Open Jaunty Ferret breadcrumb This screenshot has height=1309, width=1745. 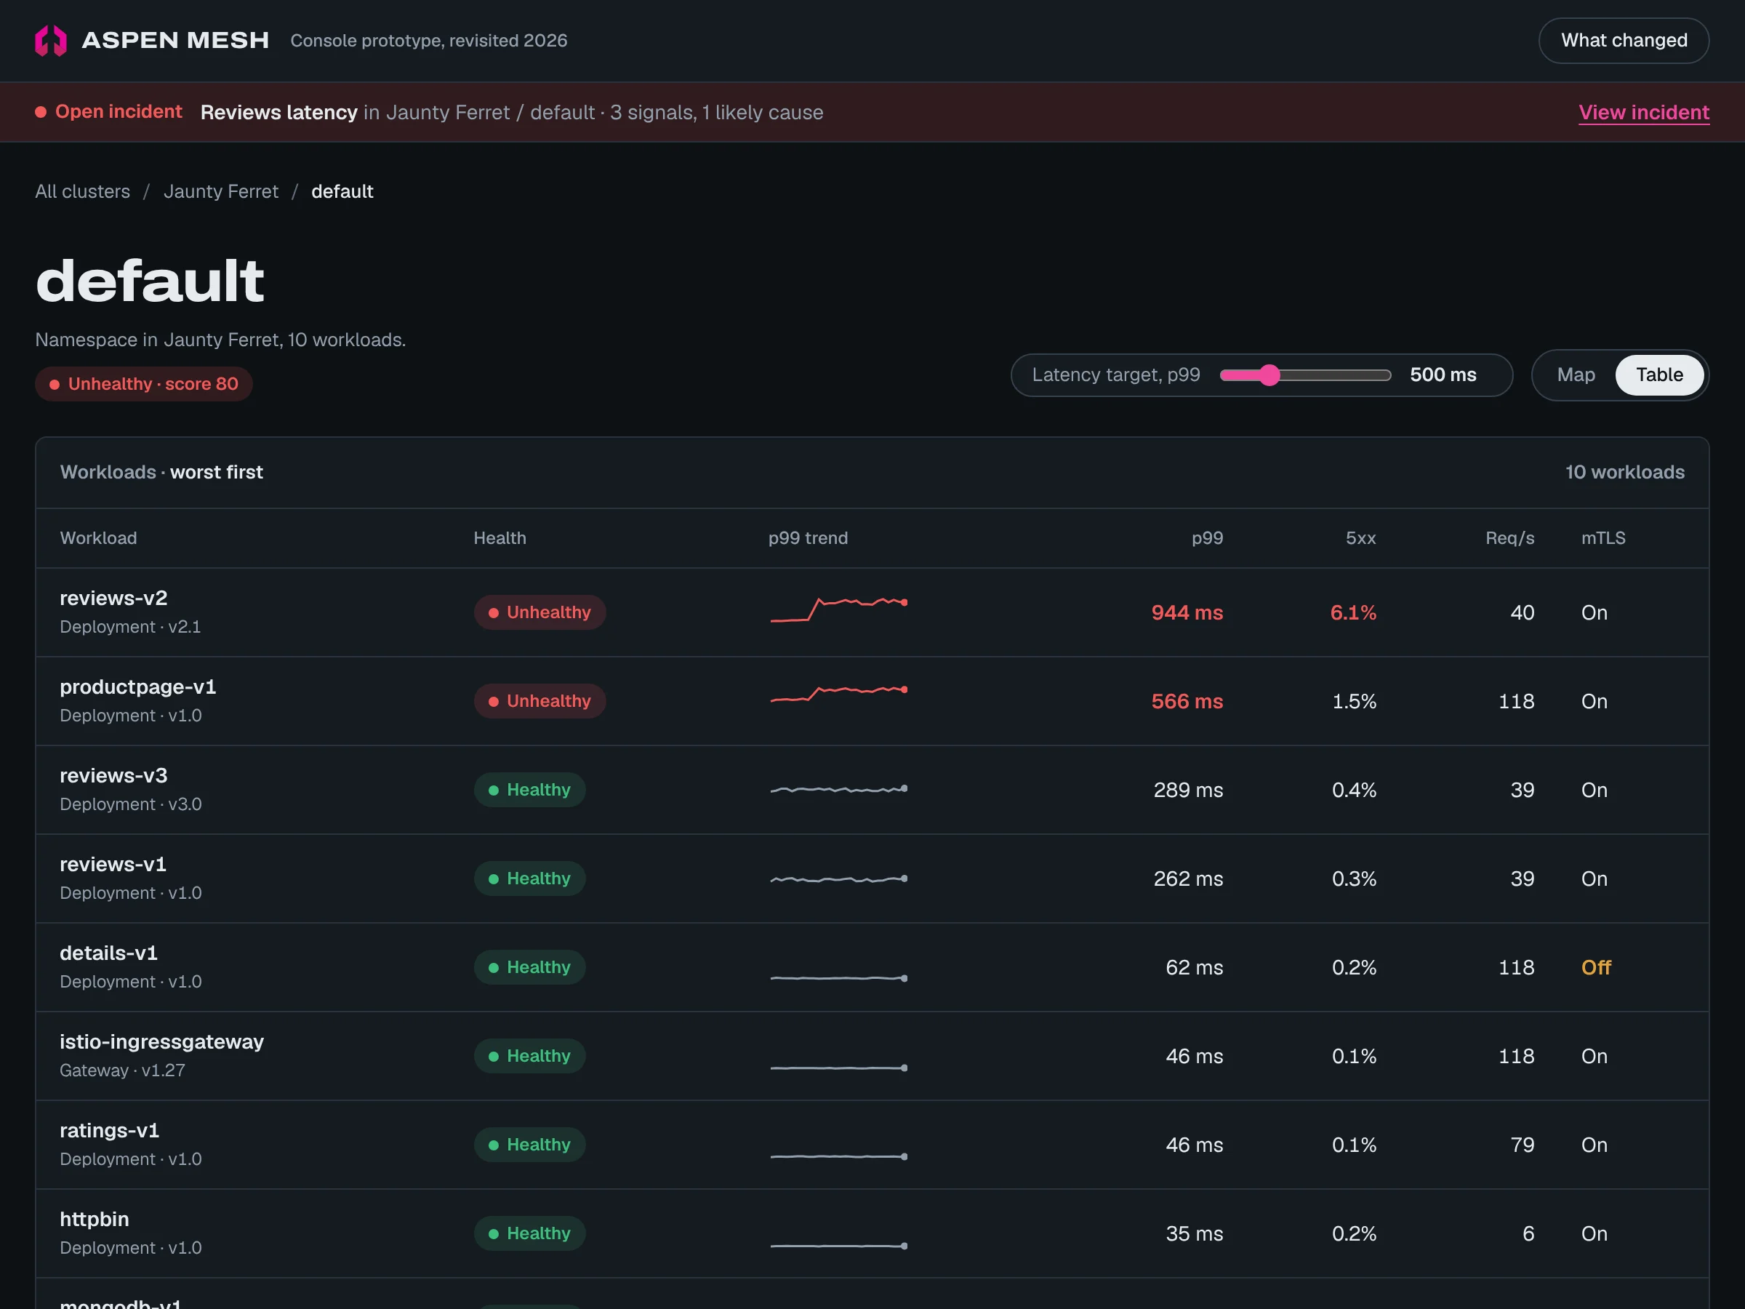[x=221, y=192]
